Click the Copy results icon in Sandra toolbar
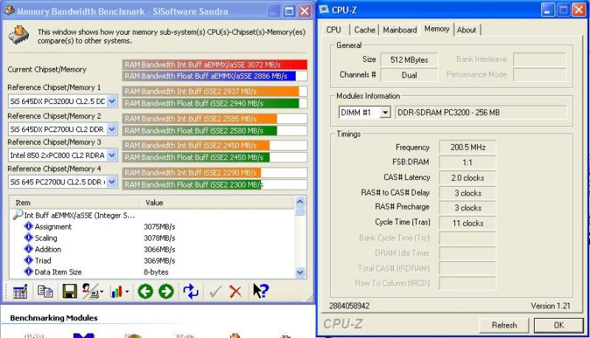 pyautogui.click(x=45, y=291)
